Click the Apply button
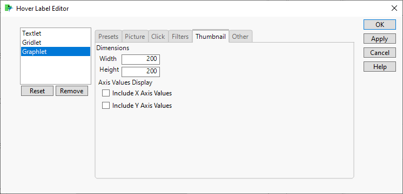Viewport: 403px width, 194px height. pos(380,39)
